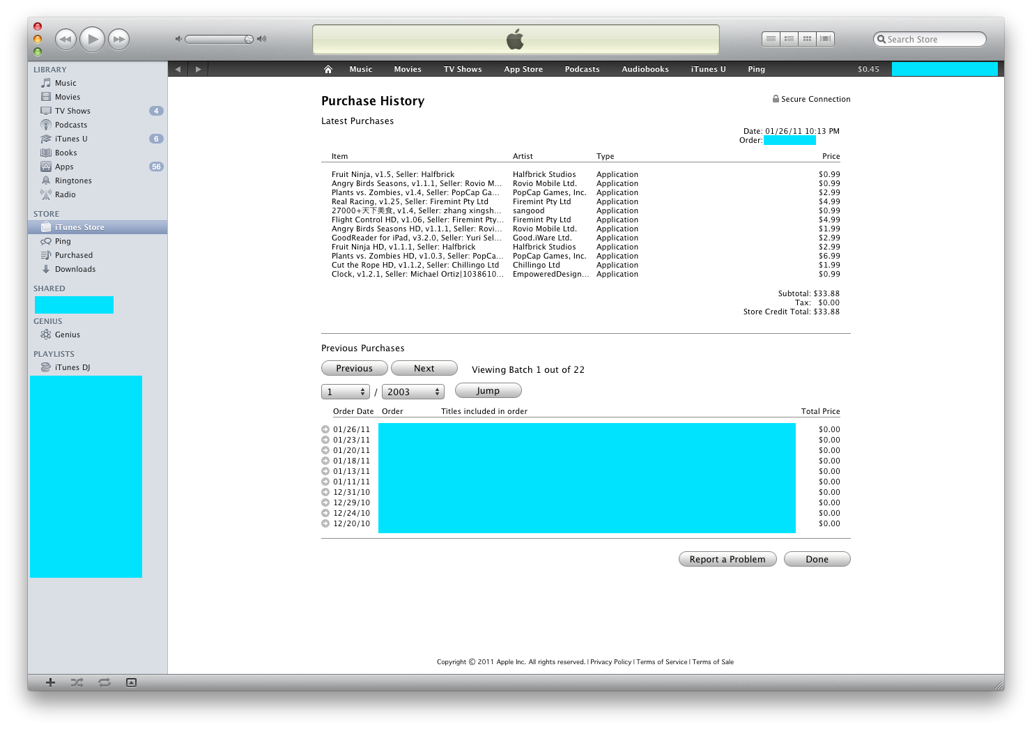Select iTunes U in the Library sidebar
Image resolution: width=1032 pixels, height=729 pixels.
point(71,139)
